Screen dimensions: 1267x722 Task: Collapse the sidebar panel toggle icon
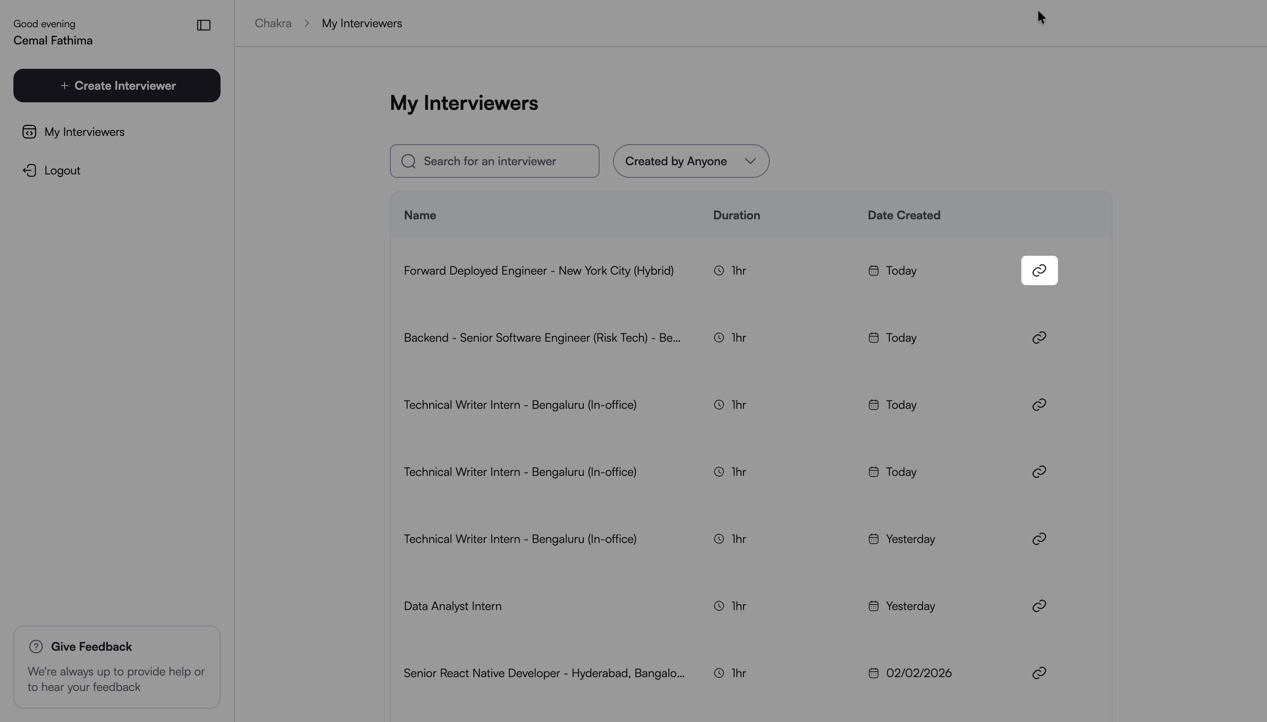[x=204, y=25]
